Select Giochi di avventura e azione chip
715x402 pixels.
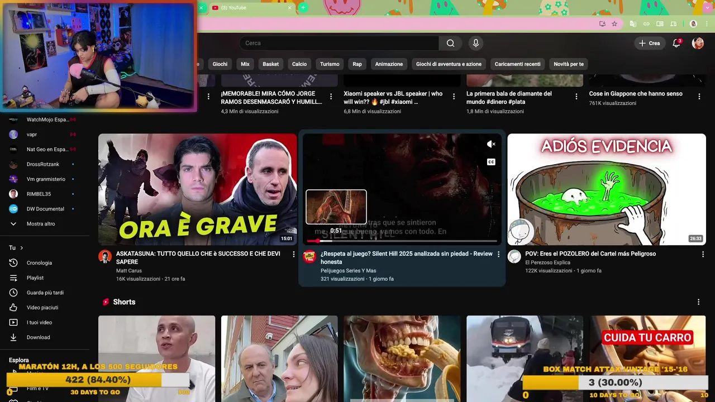point(449,64)
